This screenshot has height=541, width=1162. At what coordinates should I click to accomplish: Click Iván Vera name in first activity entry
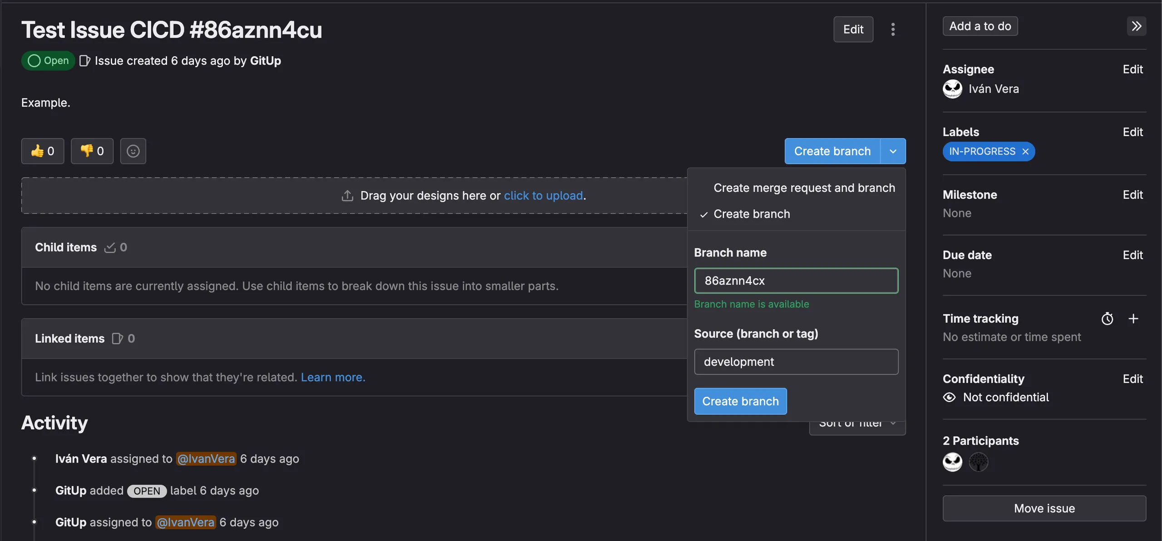click(x=81, y=459)
